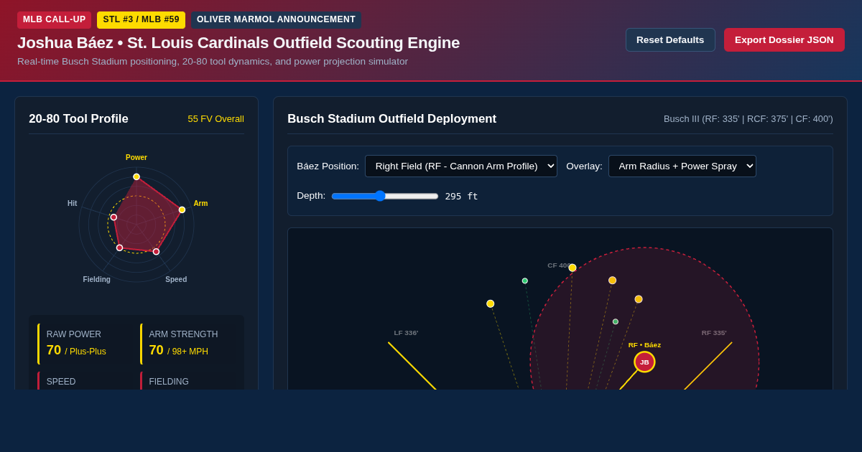Select the Speed point on radar chart
This screenshot has width=862, height=452.
point(156,251)
